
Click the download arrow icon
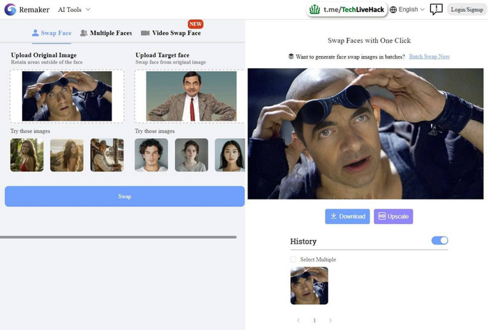click(333, 216)
